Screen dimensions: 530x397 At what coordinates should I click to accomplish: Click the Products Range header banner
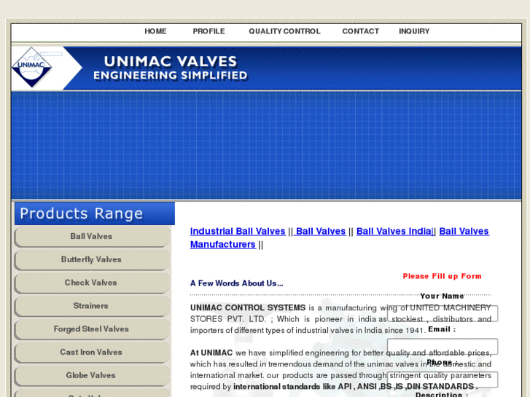click(95, 213)
